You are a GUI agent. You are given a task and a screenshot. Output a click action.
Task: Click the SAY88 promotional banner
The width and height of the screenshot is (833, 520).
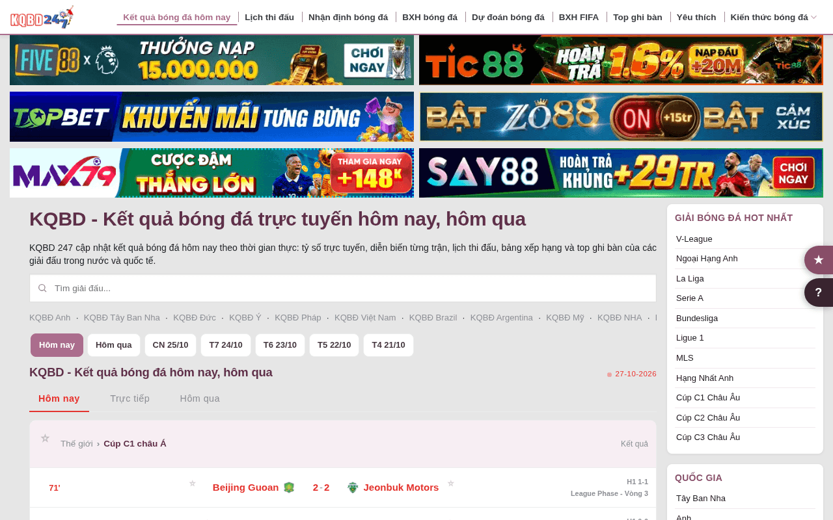tap(621, 173)
